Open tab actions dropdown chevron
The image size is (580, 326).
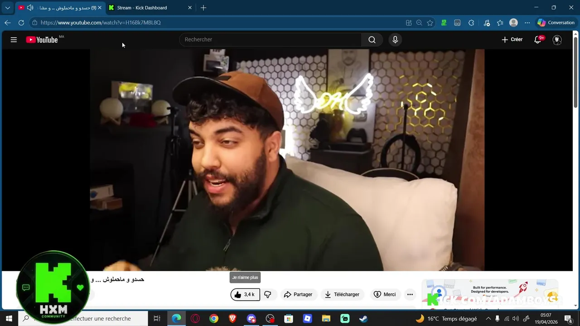click(7, 8)
